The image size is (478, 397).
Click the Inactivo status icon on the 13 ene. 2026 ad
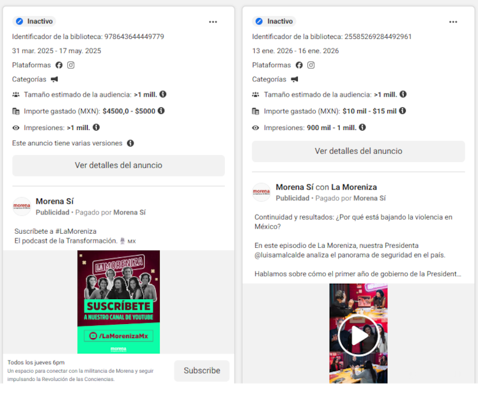259,21
